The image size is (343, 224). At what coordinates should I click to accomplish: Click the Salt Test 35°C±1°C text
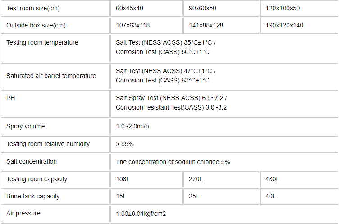(x=165, y=42)
